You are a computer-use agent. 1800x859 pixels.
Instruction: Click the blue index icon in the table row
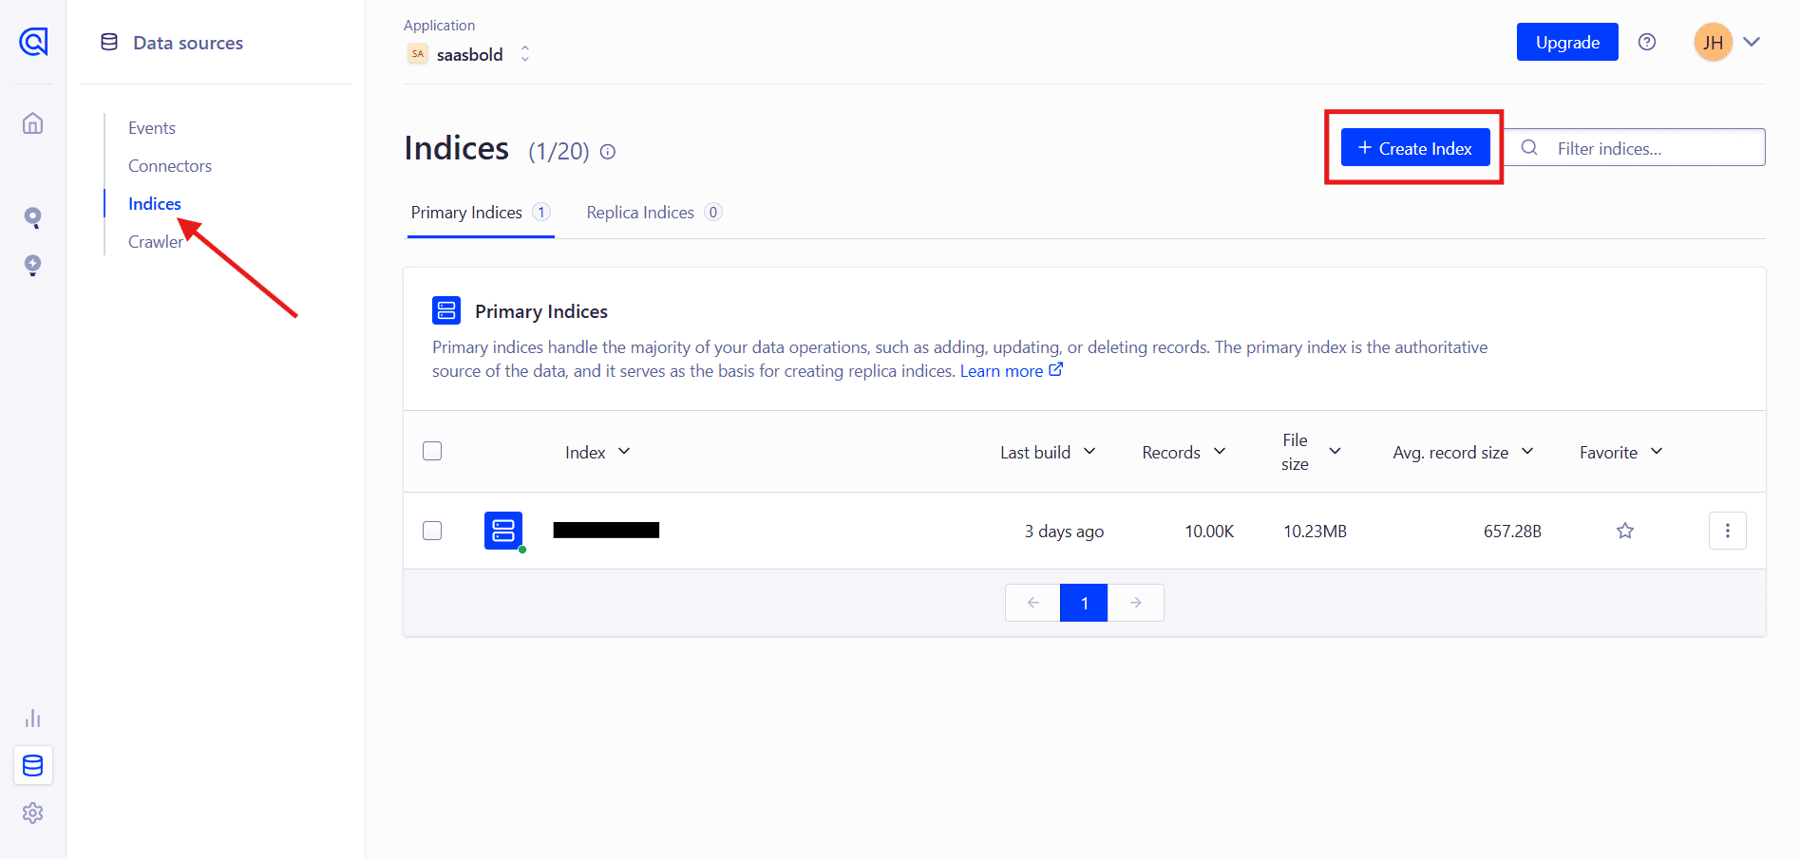(x=502, y=531)
